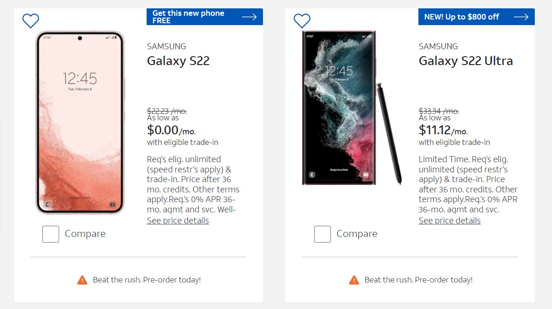Image resolution: width=552 pixels, height=309 pixels.
Task: Tick the Compare checkbox for Galaxy S22
Action: tap(51, 234)
